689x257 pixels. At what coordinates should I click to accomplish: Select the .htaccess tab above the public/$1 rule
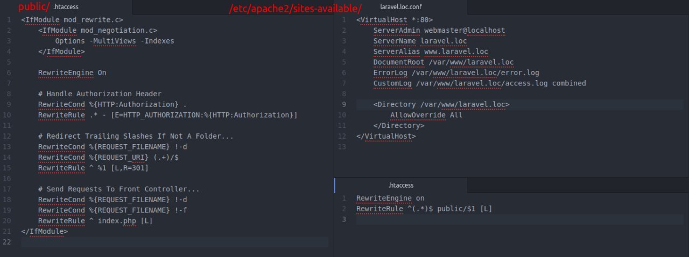pos(400,185)
